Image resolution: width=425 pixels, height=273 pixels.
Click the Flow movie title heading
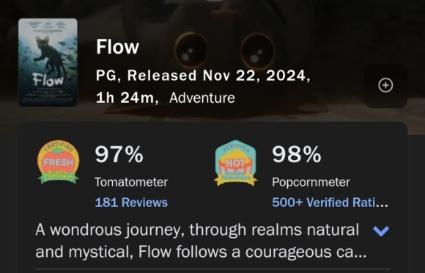pos(118,47)
